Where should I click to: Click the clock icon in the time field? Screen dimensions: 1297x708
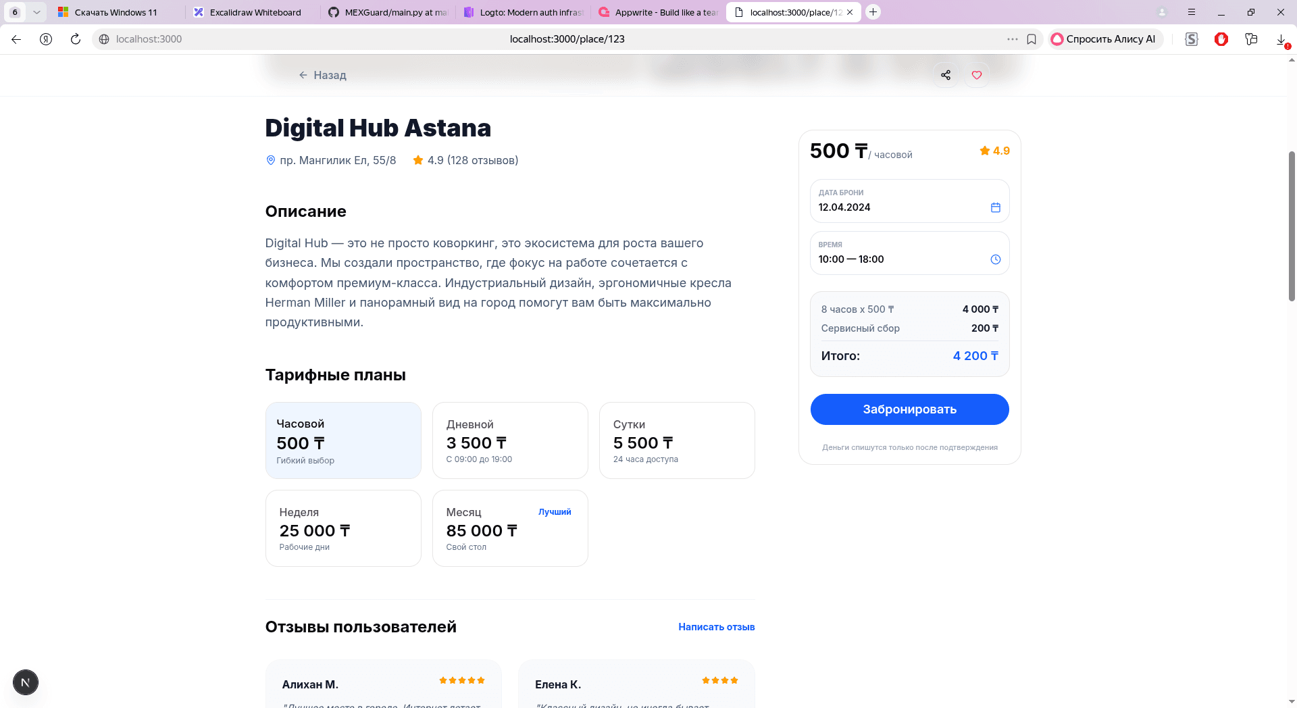(995, 259)
